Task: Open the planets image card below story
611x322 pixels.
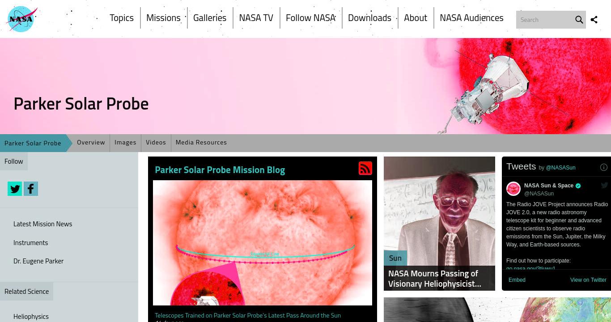Action: [497, 310]
